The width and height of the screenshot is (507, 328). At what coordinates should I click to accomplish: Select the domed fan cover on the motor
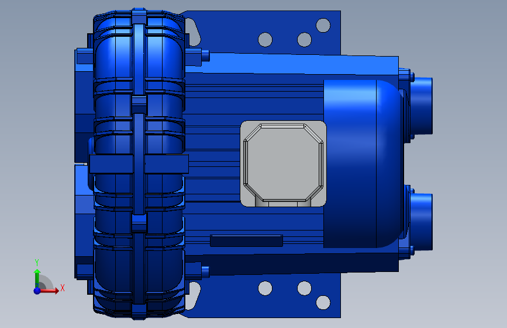click(x=363, y=163)
